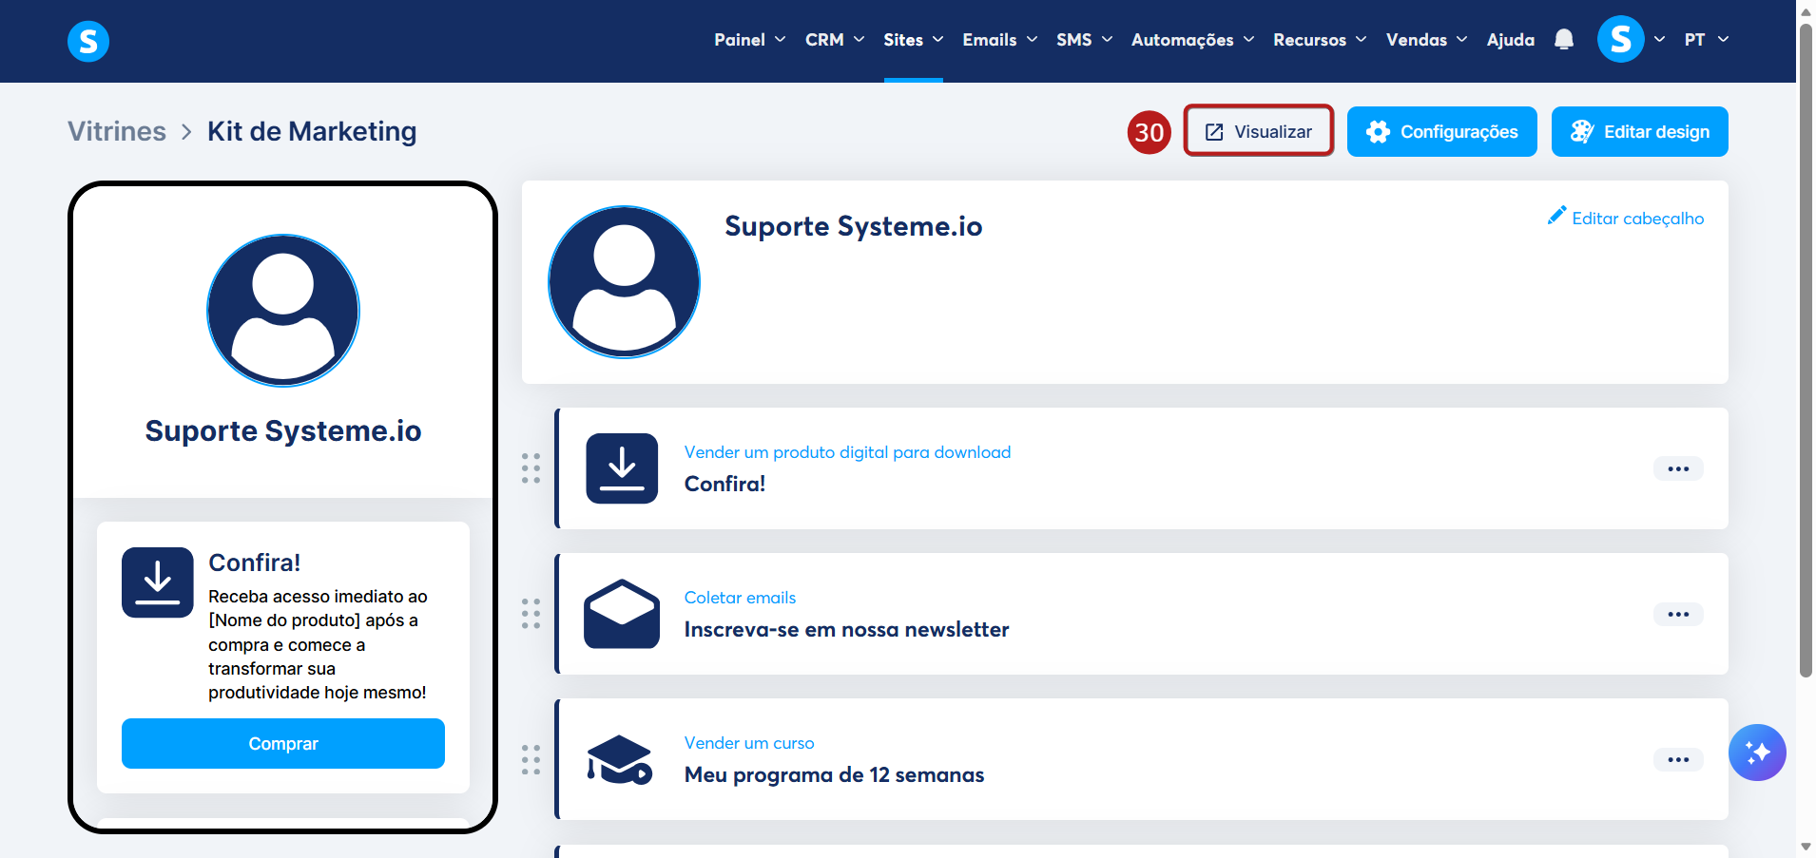This screenshot has width=1816, height=858.
Task: Expand the Painel menu
Action: click(750, 40)
